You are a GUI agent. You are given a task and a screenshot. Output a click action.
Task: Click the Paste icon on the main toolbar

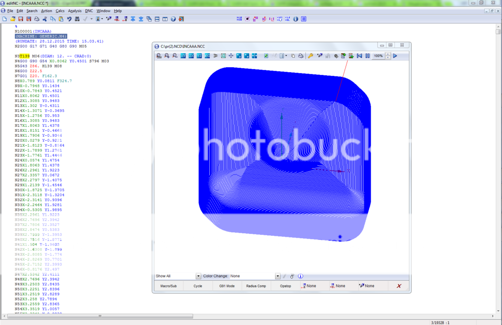tap(61, 19)
